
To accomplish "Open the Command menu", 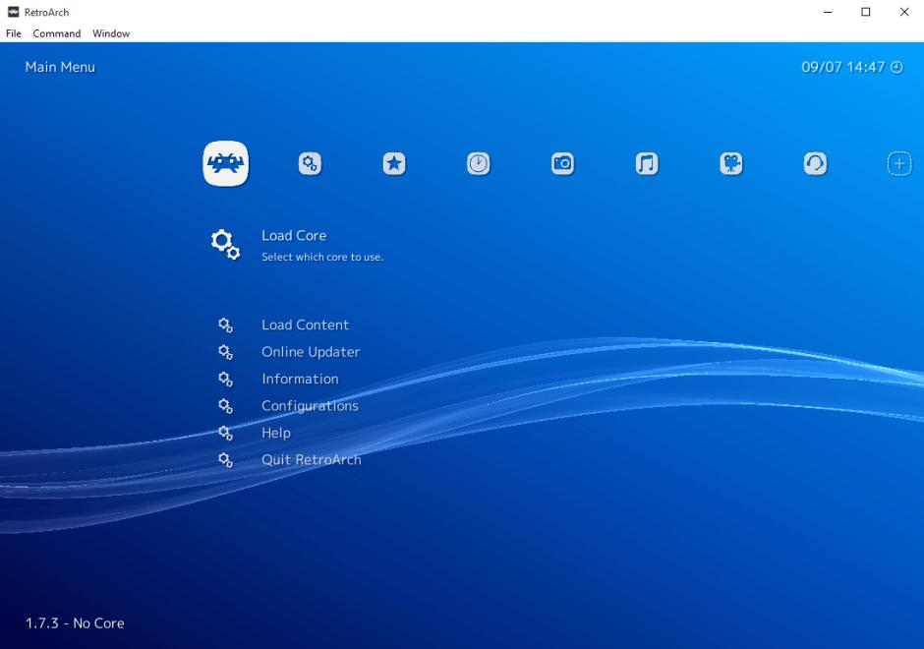I will point(57,33).
